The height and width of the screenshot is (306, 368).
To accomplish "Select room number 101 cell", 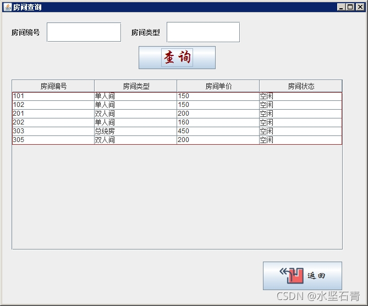I will click(53, 96).
